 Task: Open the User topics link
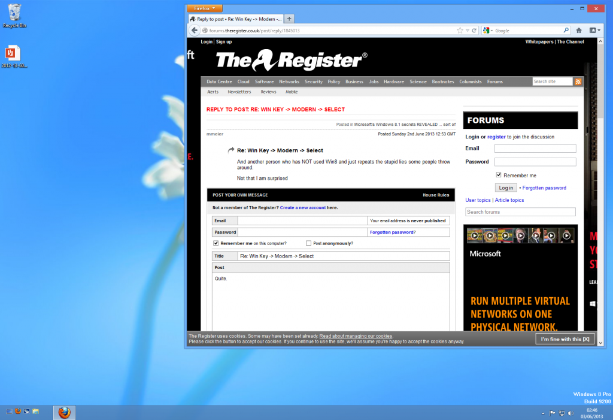pyautogui.click(x=478, y=200)
